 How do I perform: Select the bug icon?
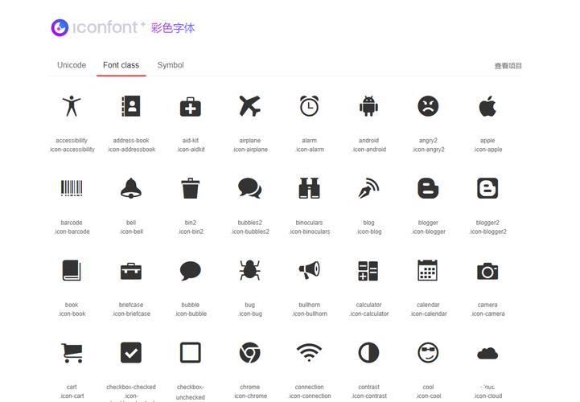[x=249, y=270]
